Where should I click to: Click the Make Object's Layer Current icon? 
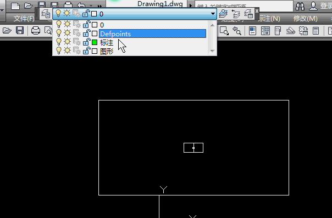click(x=223, y=14)
